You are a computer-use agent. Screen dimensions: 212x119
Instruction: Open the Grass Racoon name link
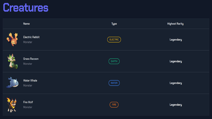tap(31, 59)
